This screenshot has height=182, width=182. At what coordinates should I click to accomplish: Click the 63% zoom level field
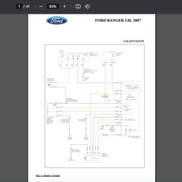52,6
